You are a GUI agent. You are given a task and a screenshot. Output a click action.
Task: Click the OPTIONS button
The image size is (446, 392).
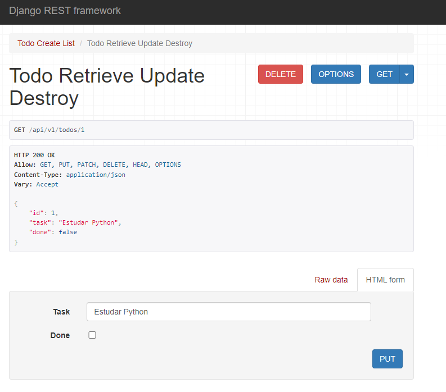coord(336,74)
